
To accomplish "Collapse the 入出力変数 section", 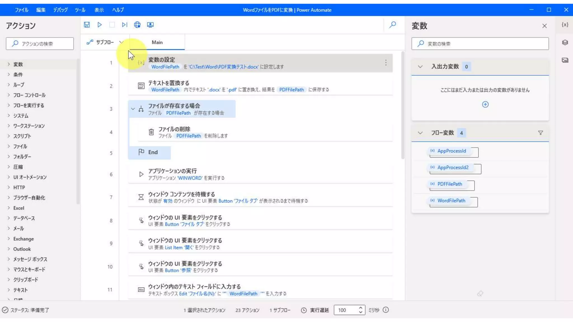I will (x=420, y=67).
